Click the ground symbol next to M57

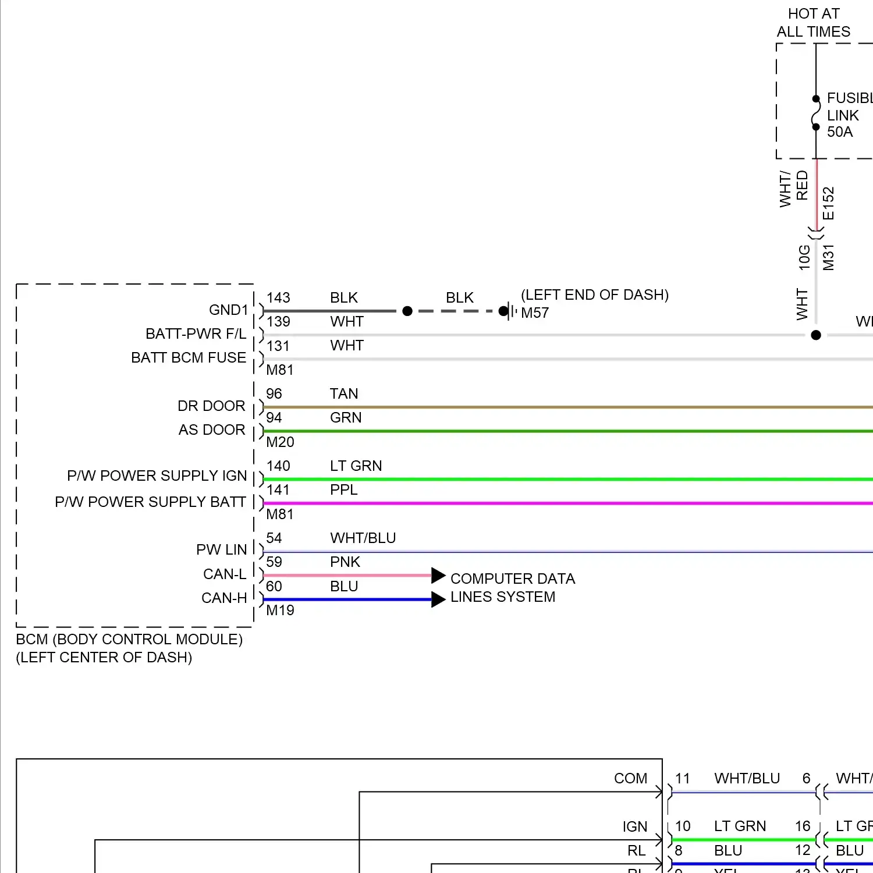[510, 311]
